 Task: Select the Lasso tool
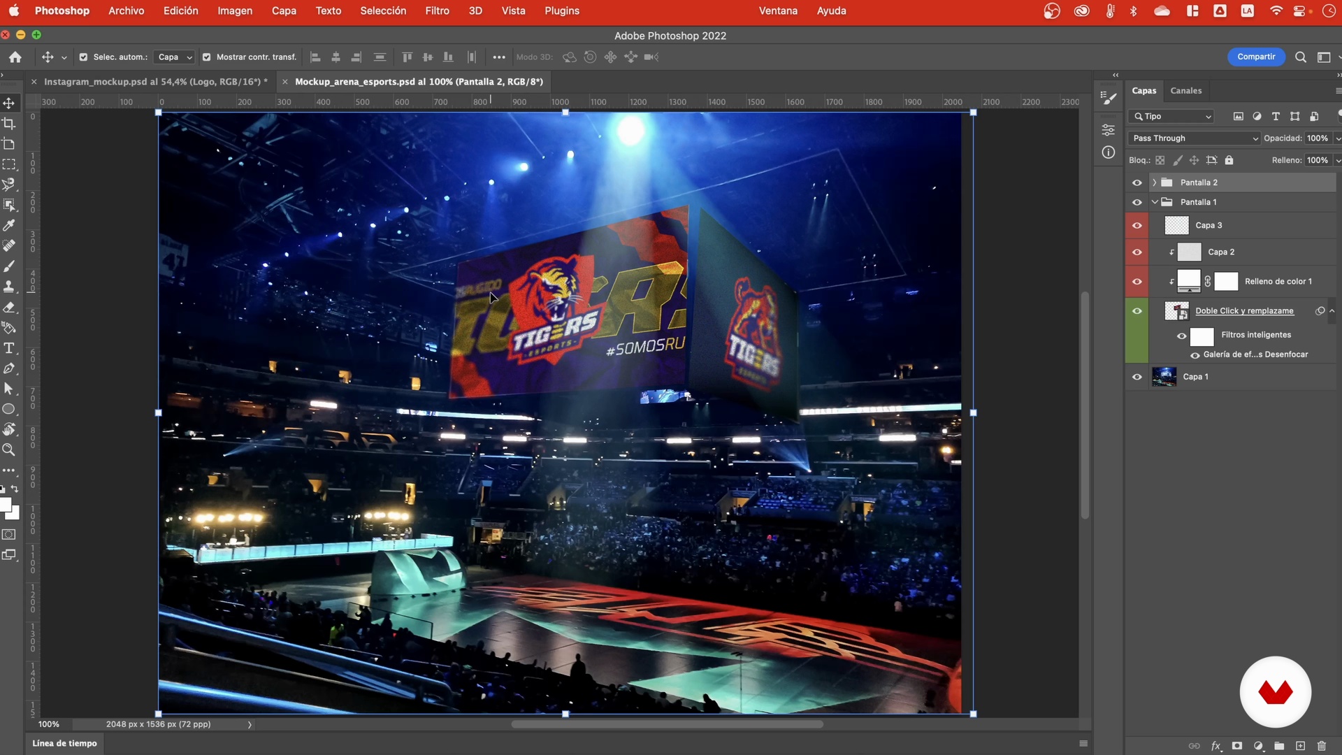[x=9, y=185]
